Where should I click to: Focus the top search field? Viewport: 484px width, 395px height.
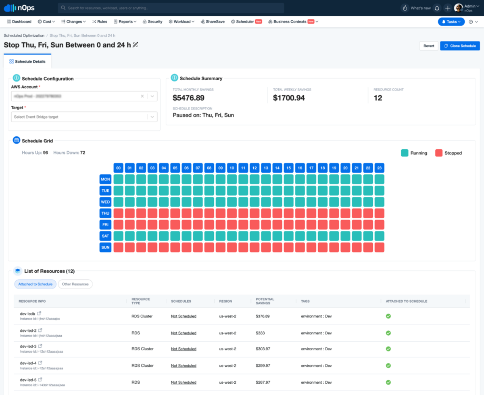(171, 8)
